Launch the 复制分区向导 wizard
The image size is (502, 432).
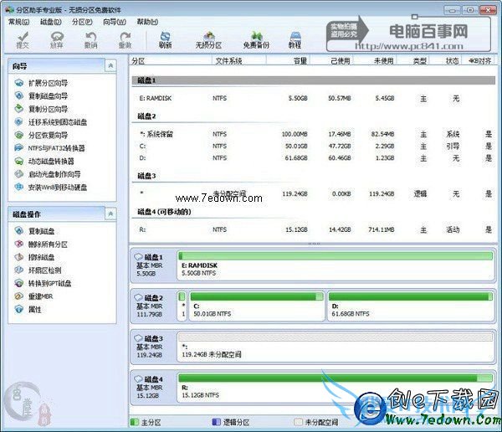pos(41,109)
